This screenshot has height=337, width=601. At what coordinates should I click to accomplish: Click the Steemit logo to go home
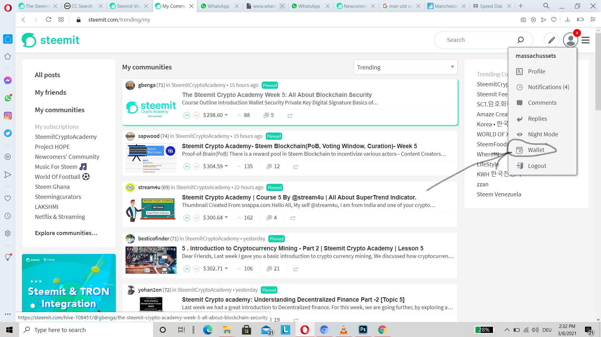[50, 40]
